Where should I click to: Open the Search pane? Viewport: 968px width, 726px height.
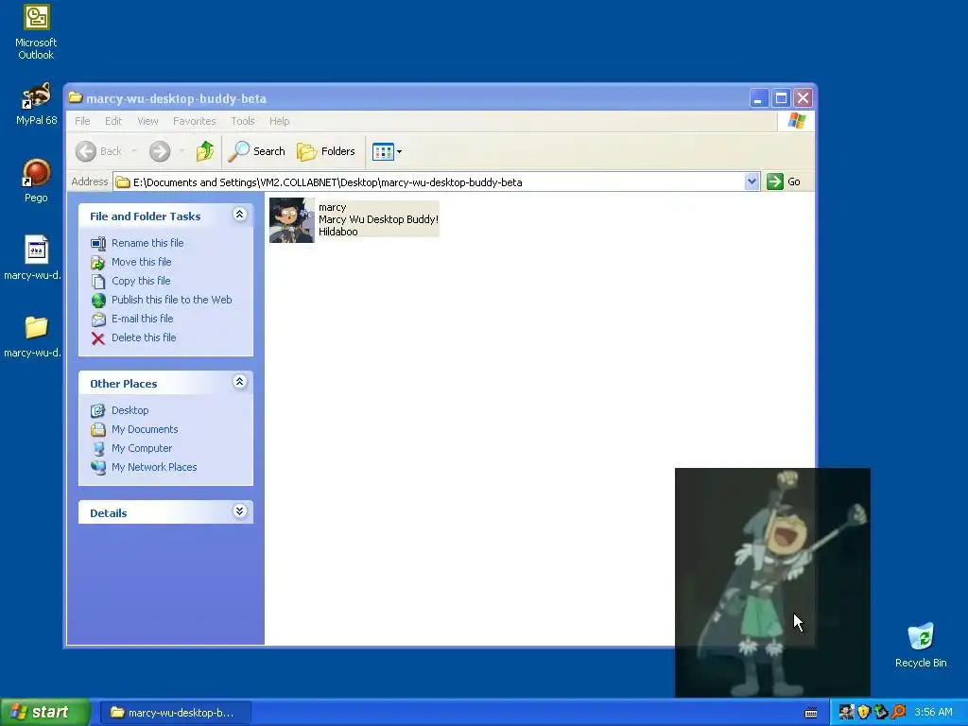[257, 151]
